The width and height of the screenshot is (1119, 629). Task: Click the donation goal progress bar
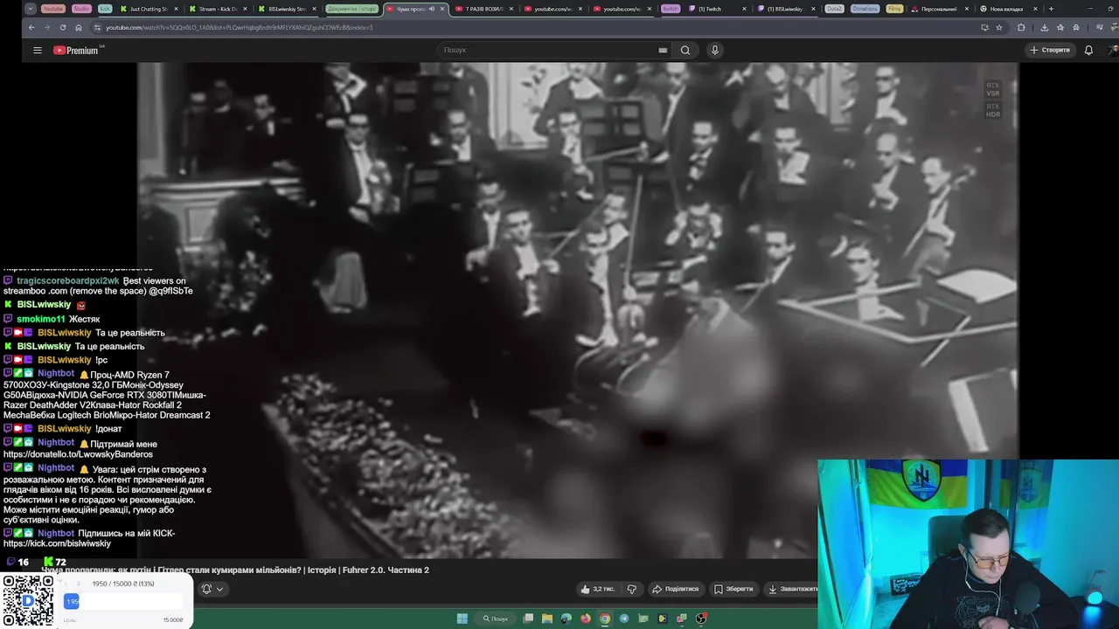123,601
